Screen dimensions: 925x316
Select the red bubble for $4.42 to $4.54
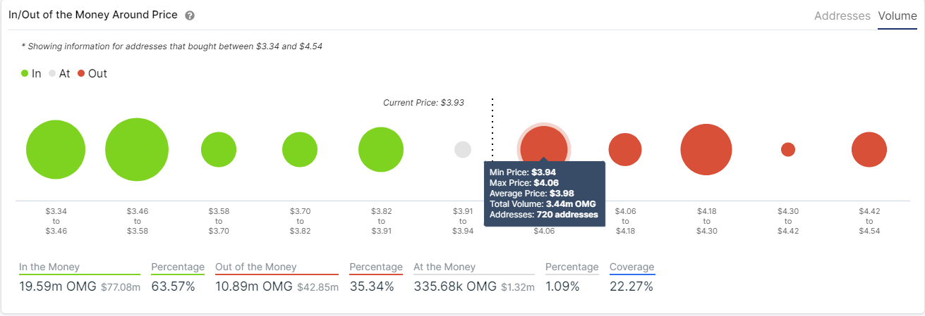[x=869, y=150]
